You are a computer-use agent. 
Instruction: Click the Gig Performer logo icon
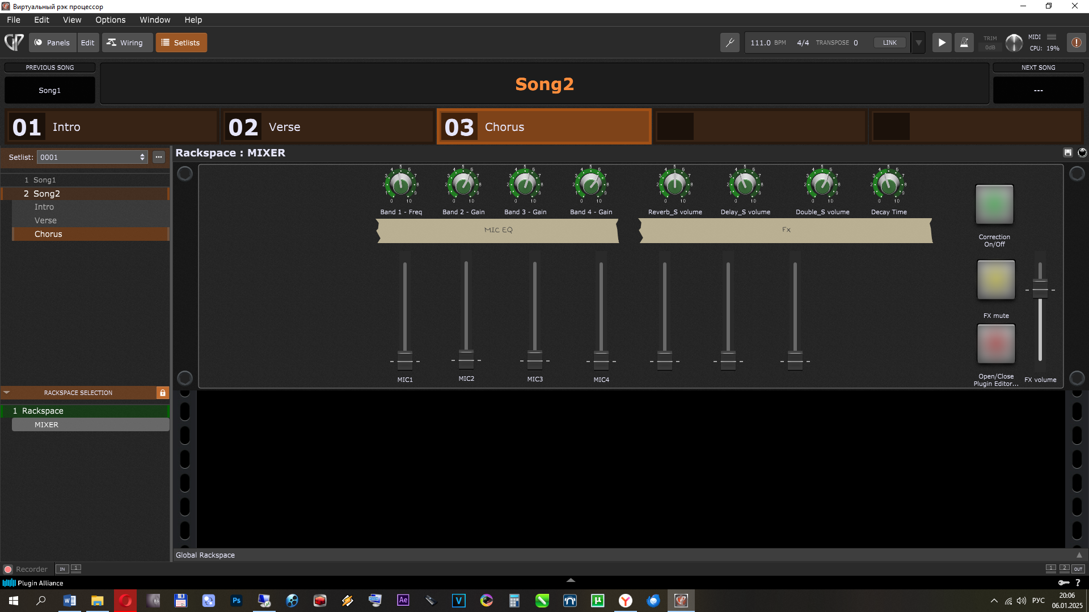tap(14, 42)
